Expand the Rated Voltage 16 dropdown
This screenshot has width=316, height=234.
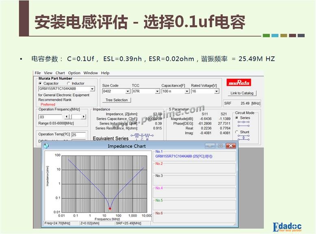pos(216,91)
